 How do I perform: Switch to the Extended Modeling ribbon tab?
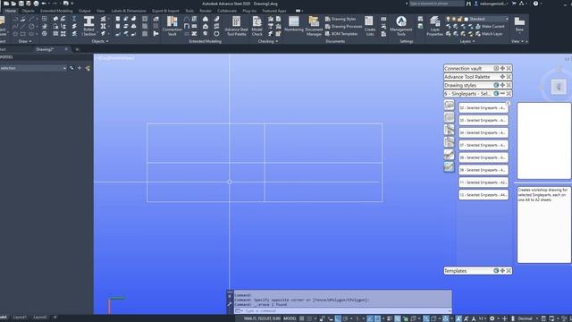56,11
